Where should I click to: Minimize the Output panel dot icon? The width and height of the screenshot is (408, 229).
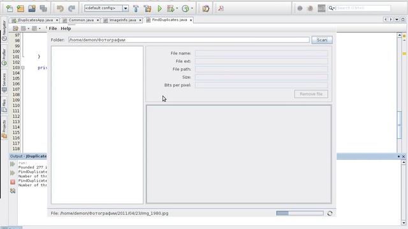(x=398, y=156)
